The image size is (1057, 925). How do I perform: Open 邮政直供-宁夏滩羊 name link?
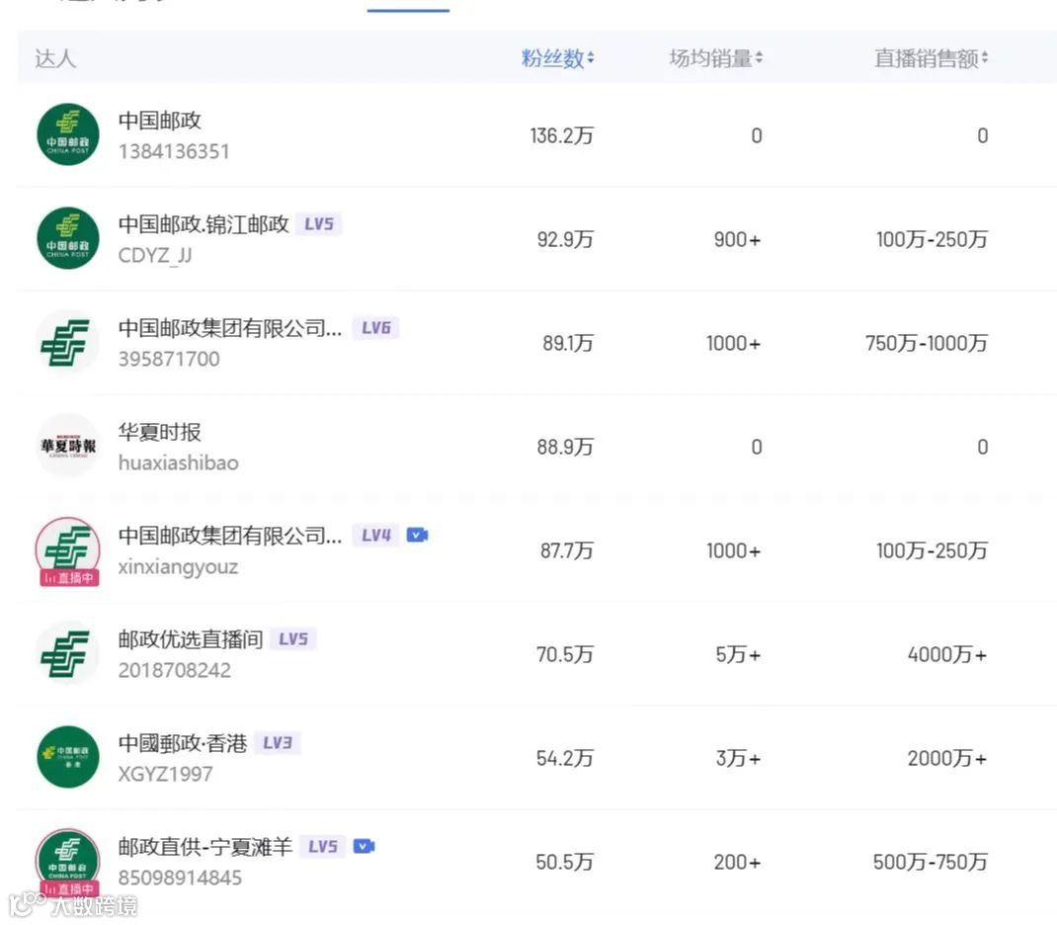pyautogui.click(x=205, y=847)
